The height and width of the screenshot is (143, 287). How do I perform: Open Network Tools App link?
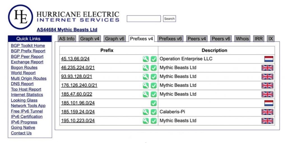28,106
